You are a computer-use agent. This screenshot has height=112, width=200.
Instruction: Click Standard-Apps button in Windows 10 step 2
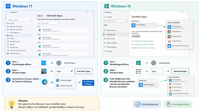click(x=180, y=71)
